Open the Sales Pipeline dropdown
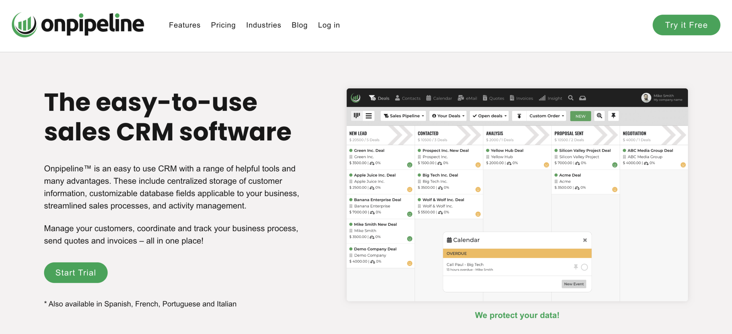This screenshot has height=334, width=732. [403, 116]
